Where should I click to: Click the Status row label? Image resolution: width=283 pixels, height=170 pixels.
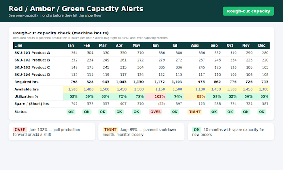[x=20, y=112]
